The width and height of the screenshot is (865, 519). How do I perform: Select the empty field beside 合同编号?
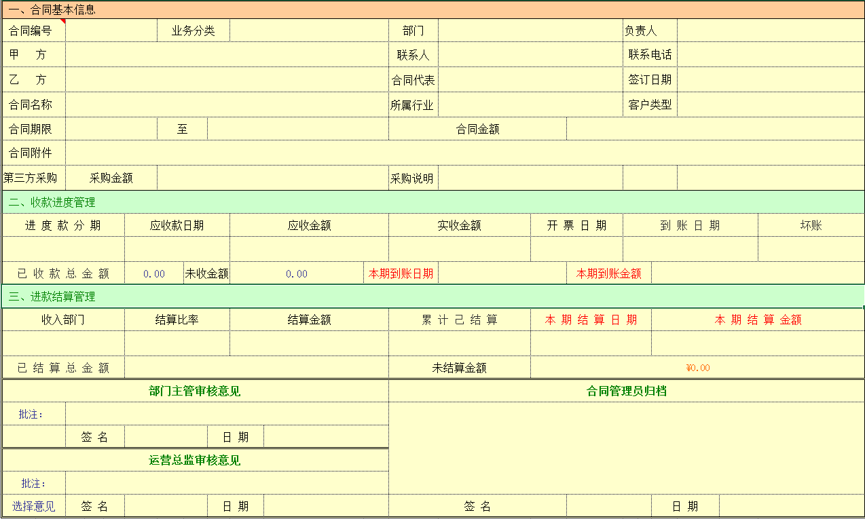coord(111,31)
